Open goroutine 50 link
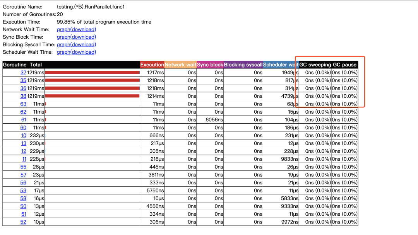 tap(24, 206)
